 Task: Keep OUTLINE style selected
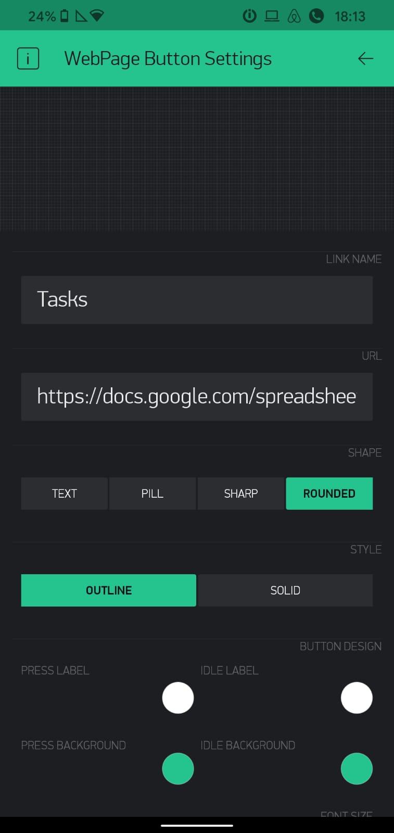pos(108,590)
